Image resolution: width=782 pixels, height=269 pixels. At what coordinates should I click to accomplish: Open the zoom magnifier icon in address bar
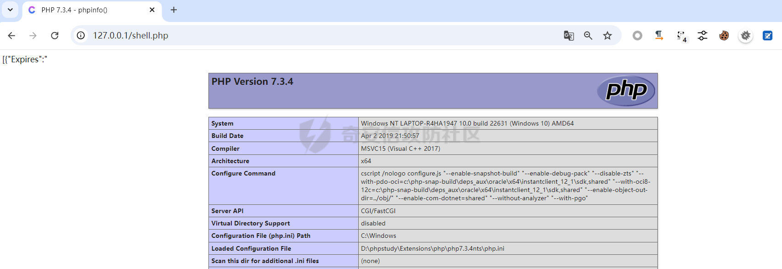point(588,36)
